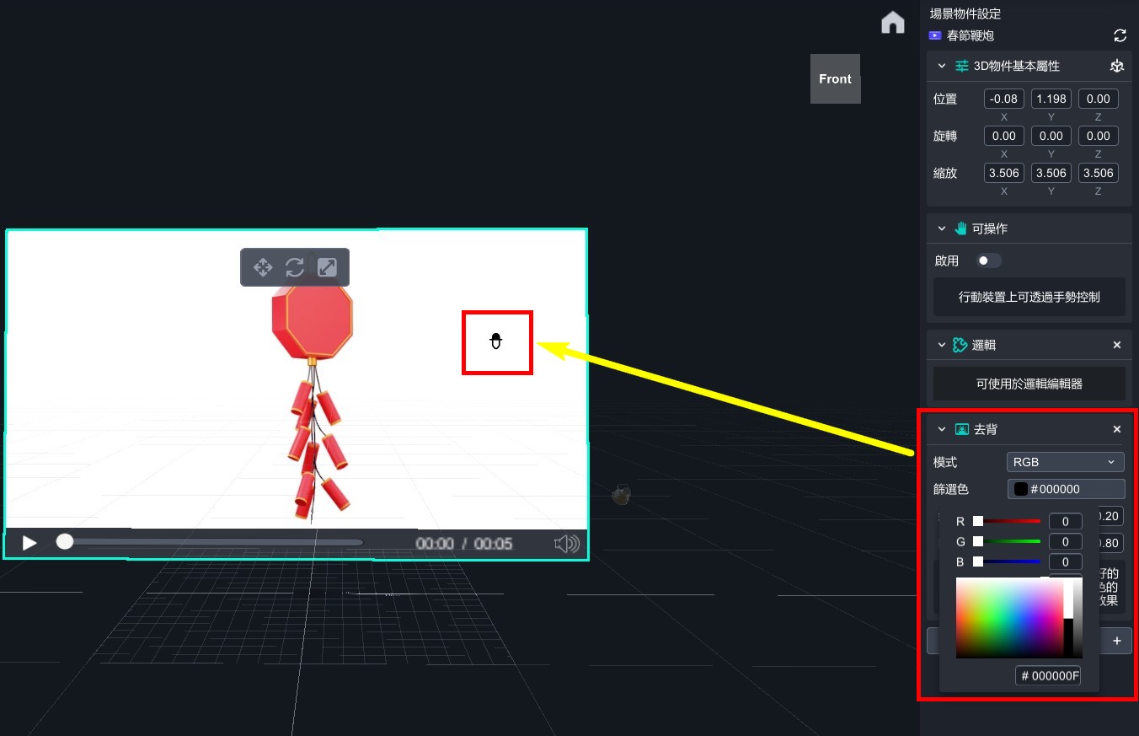Mute the video with the speaker icon
Viewport: 1139px width, 736px height.
[x=567, y=544]
